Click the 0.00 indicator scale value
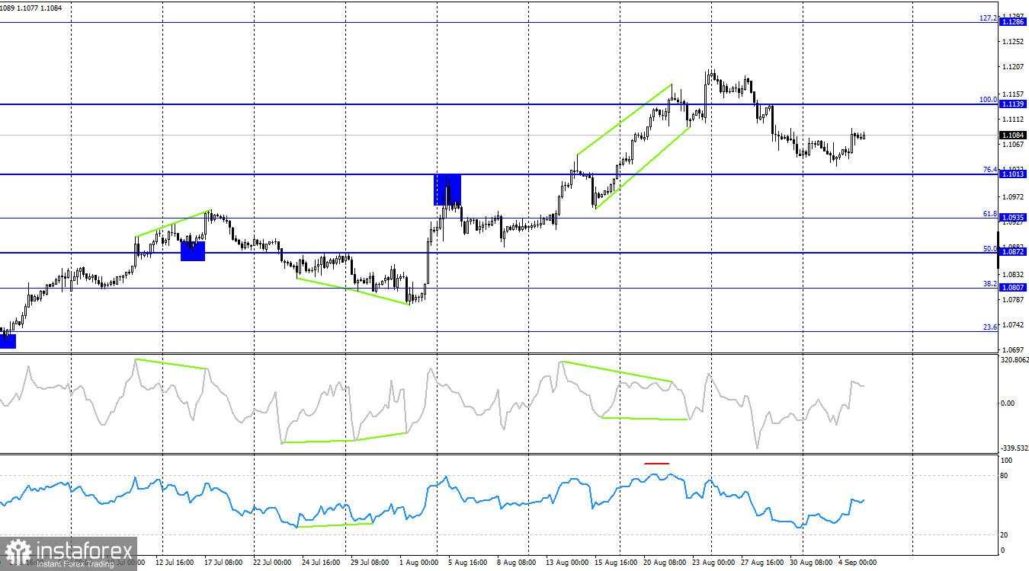This screenshot has height=571, width=1029. coord(1008,403)
